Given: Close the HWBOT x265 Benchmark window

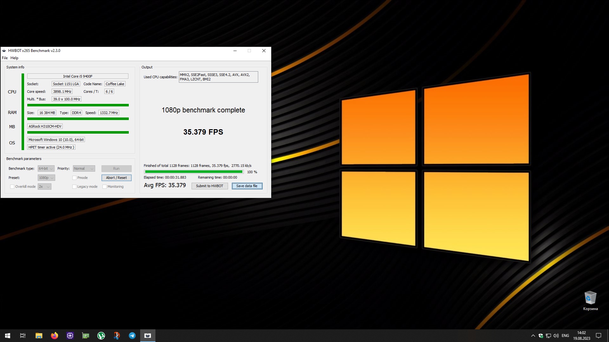Looking at the screenshot, I should (264, 51).
